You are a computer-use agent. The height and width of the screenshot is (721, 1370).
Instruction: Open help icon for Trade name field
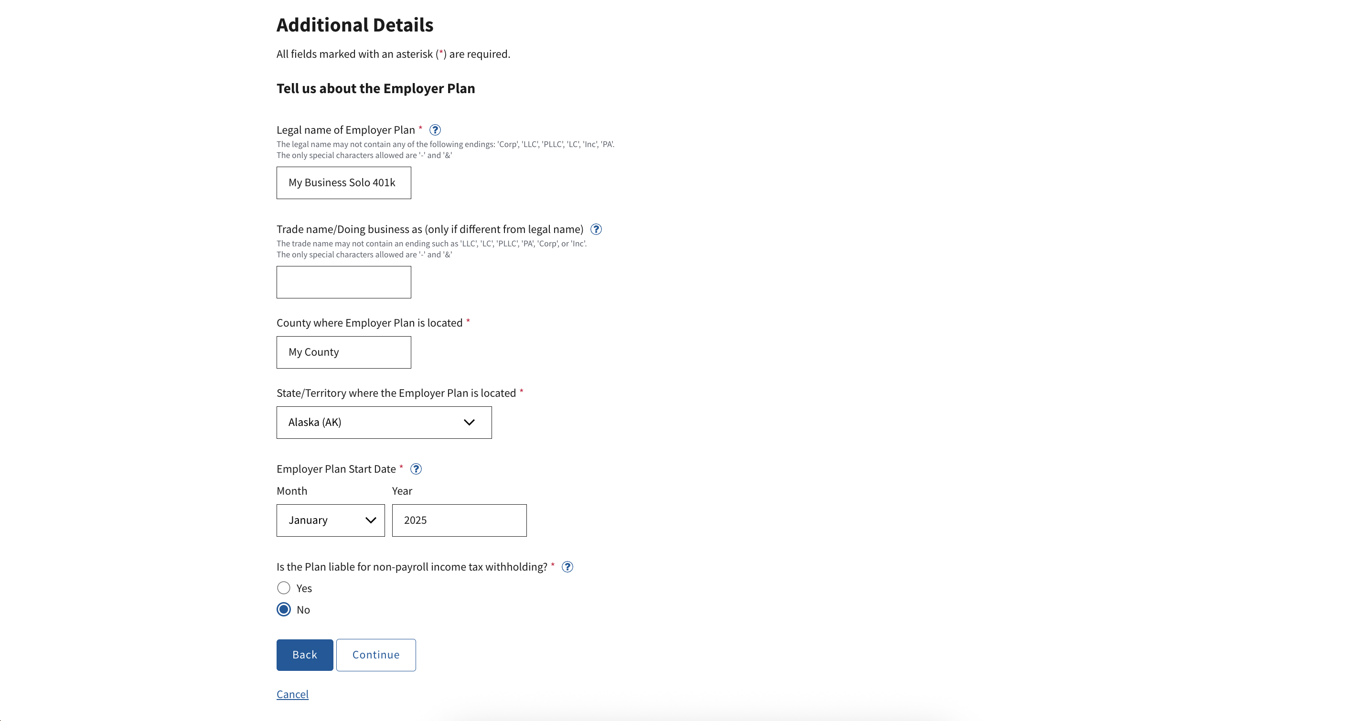tap(596, 229)
